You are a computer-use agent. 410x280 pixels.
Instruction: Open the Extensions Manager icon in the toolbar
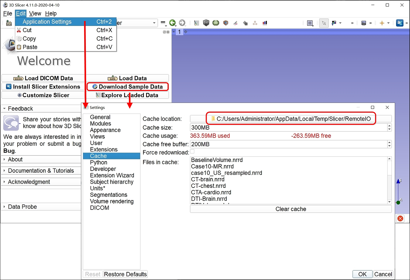click(400, 23)
